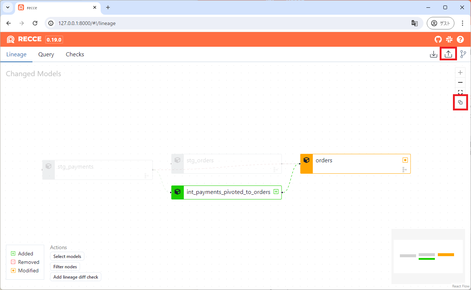Switch to the Query tab
471x290 pixels.
[x=46, y=54]
